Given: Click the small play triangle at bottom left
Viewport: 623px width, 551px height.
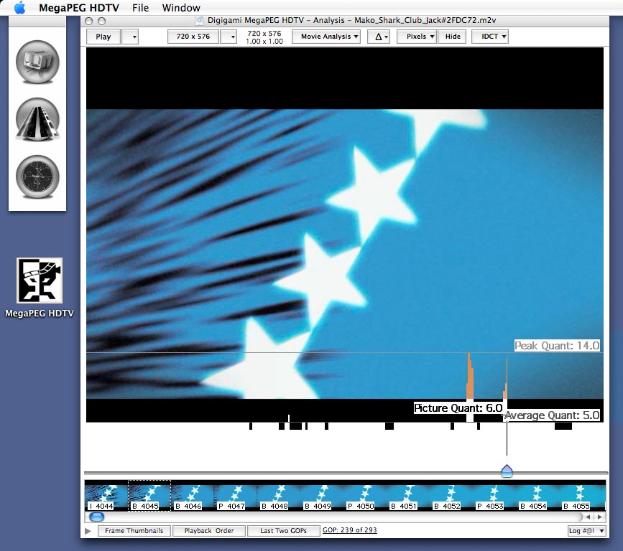Looking at the screenshot, I should pos(88,531).
